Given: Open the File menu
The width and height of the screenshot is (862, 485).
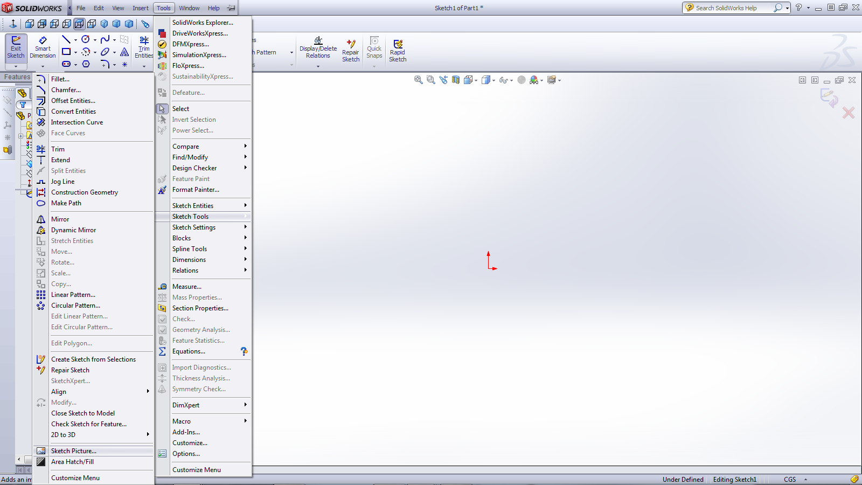Looking at the screenshot, I should click(81, 8).
